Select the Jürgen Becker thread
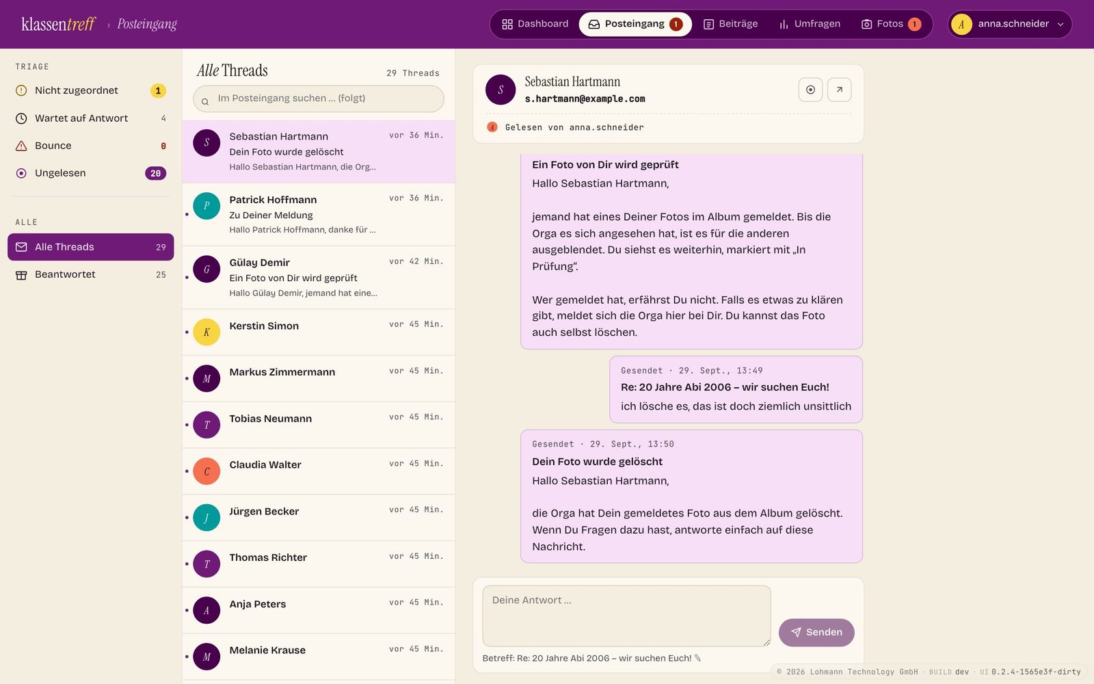Viewport: 1094px width, 684px height. click(319, 518)
